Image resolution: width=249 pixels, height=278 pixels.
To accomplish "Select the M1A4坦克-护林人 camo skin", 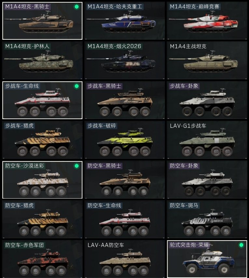I will (42, 61).
